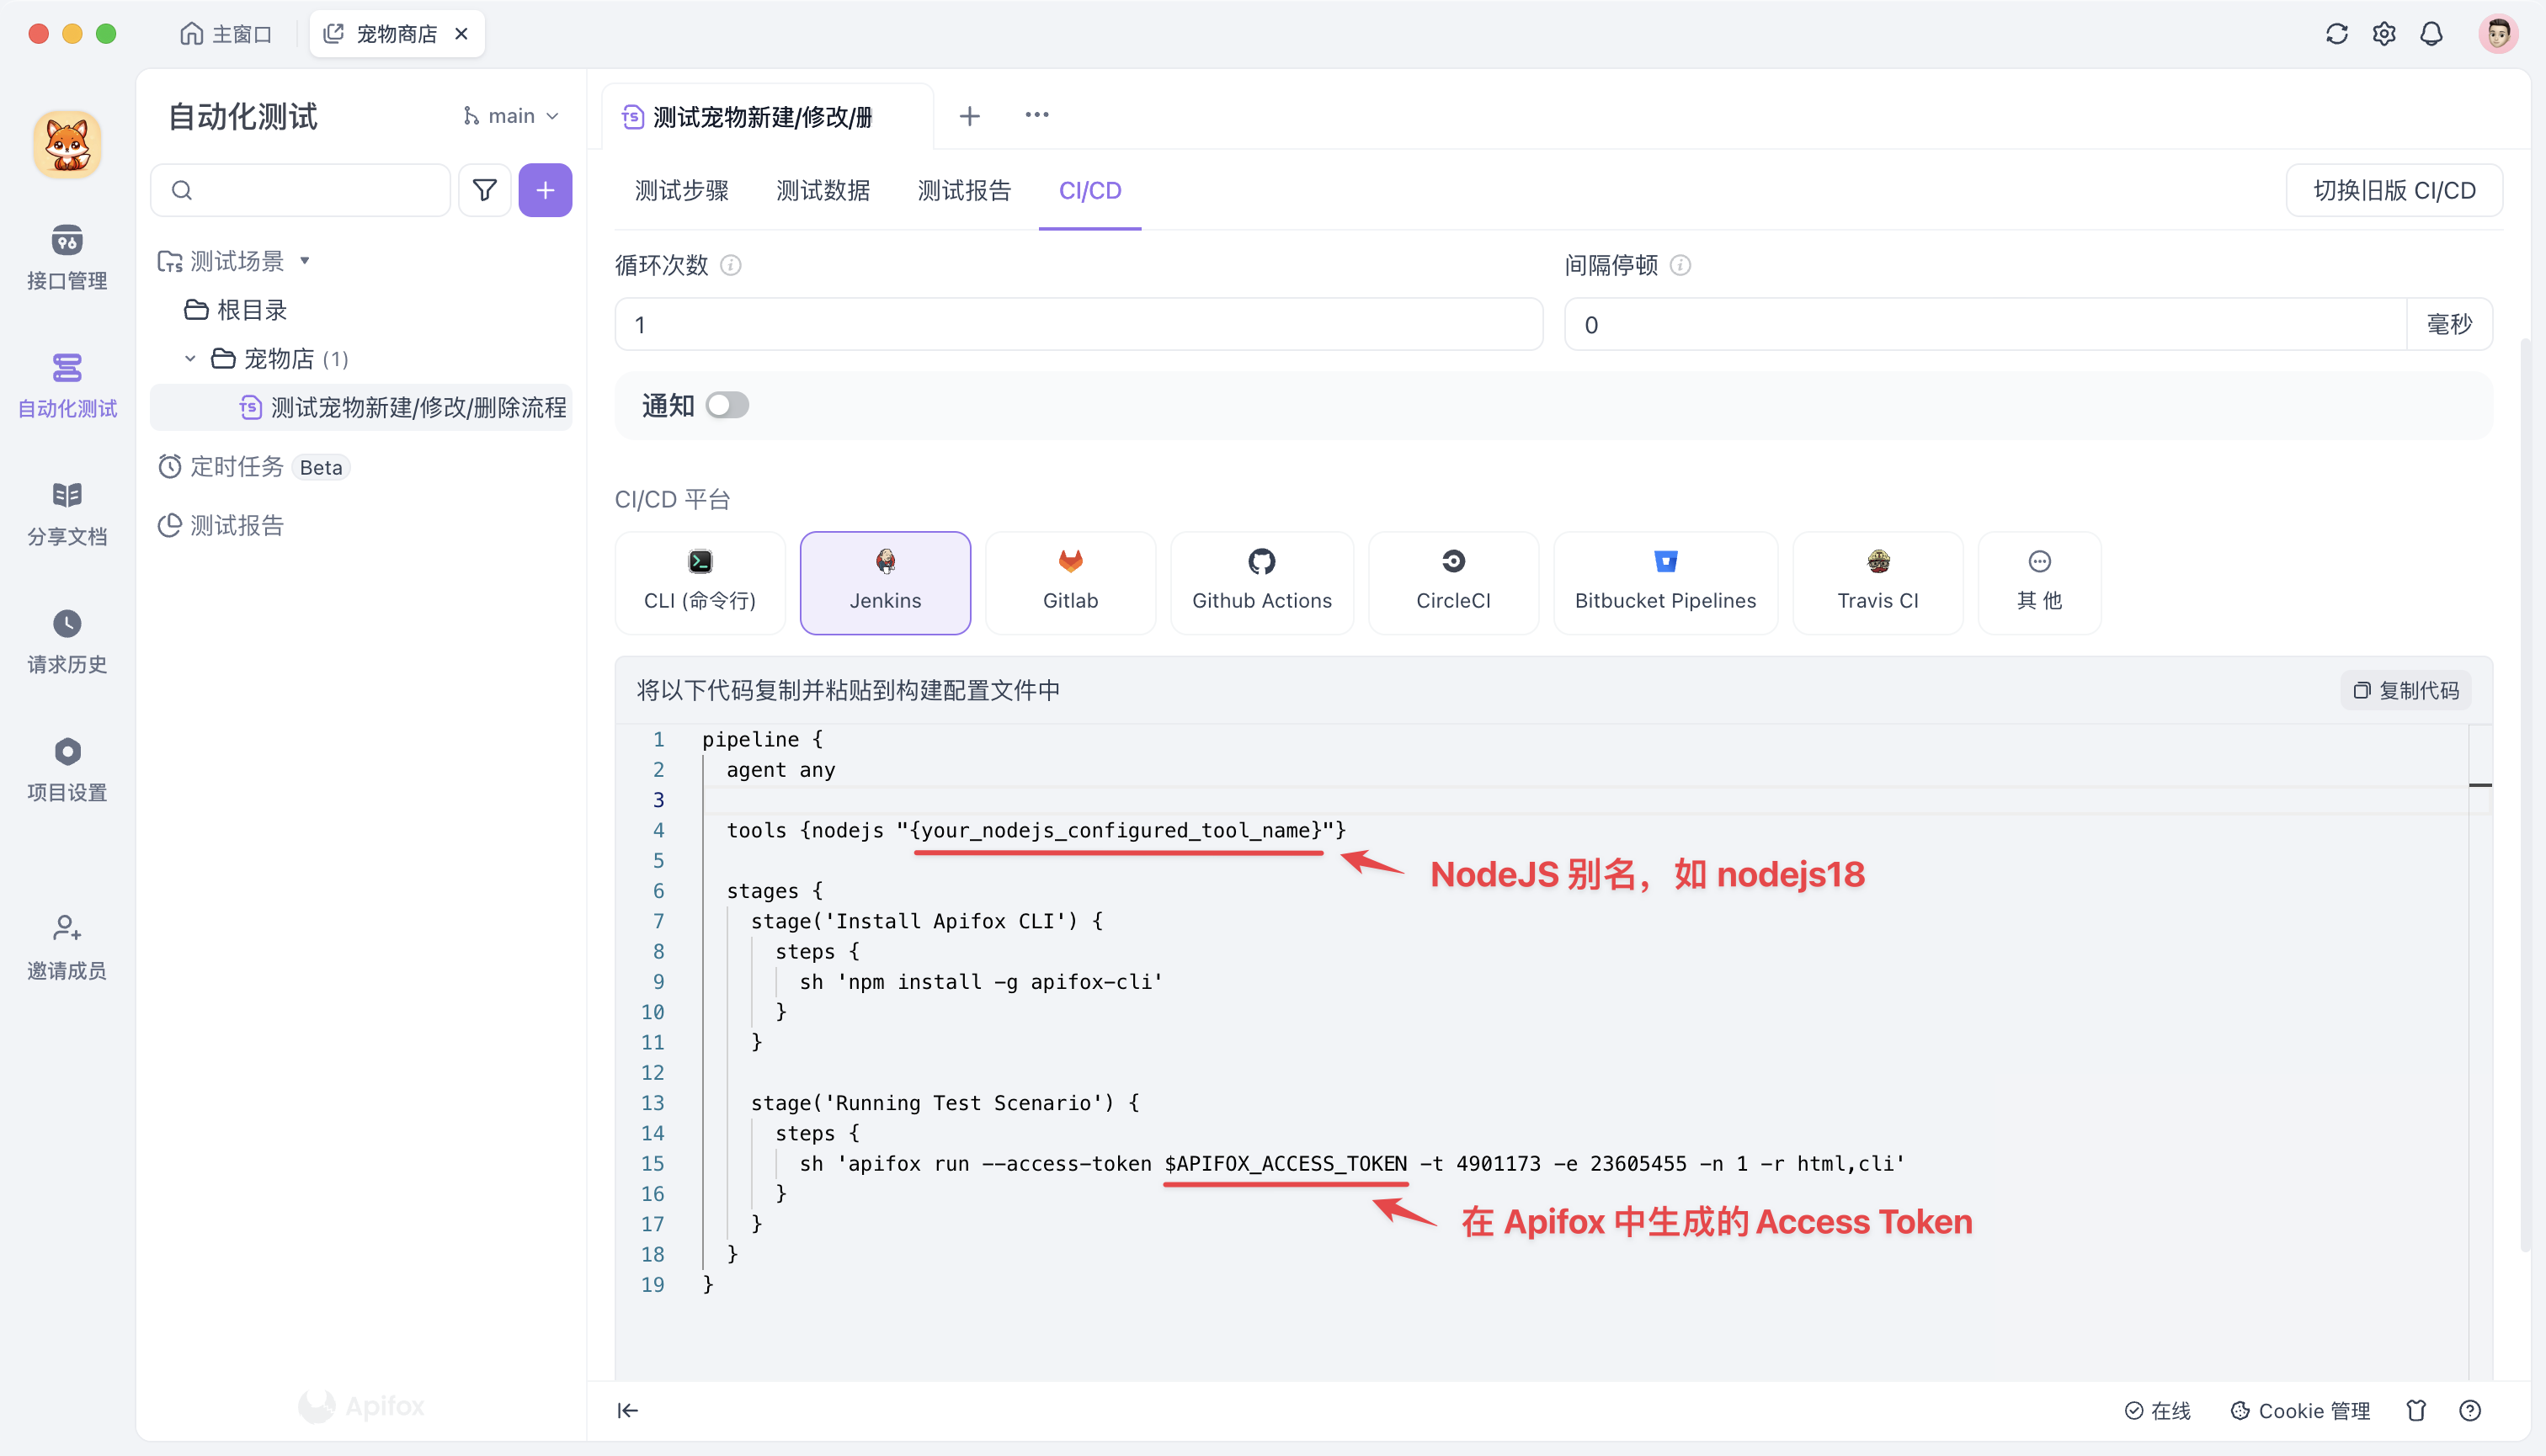
Task: Open the main branch selector
Action: 510,115
